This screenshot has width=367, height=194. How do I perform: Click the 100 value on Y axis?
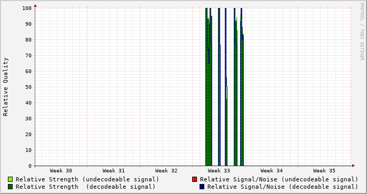[27, 8]
